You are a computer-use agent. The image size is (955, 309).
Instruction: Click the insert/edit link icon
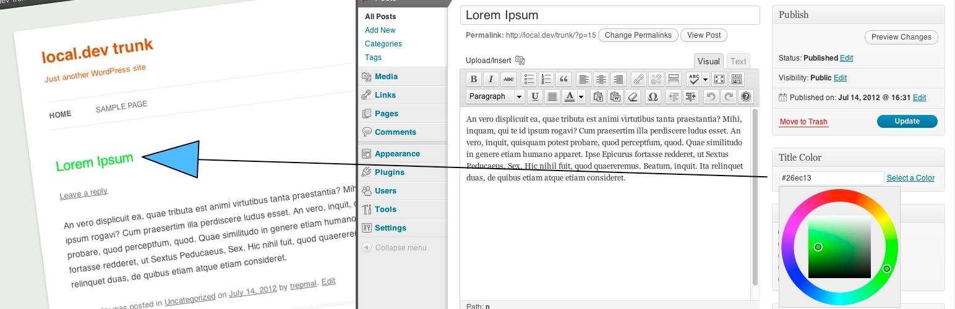(x=639, y=79)
